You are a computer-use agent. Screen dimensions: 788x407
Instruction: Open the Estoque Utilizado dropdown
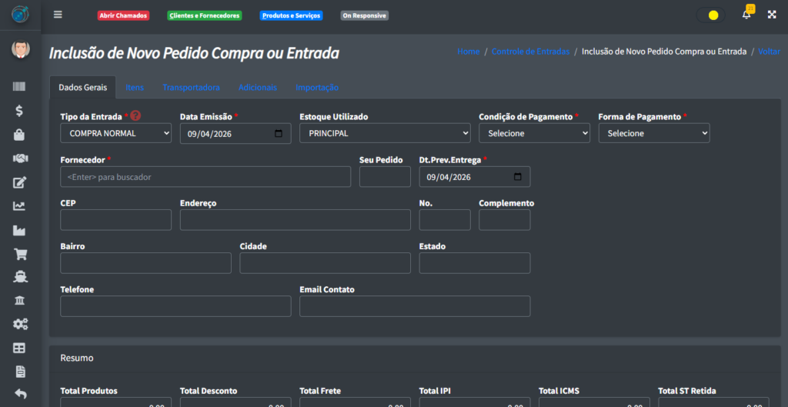coord(385,133)
